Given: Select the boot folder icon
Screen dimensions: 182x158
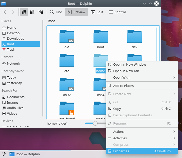Looking at the screenshot, I should click(x=101, y=36).
